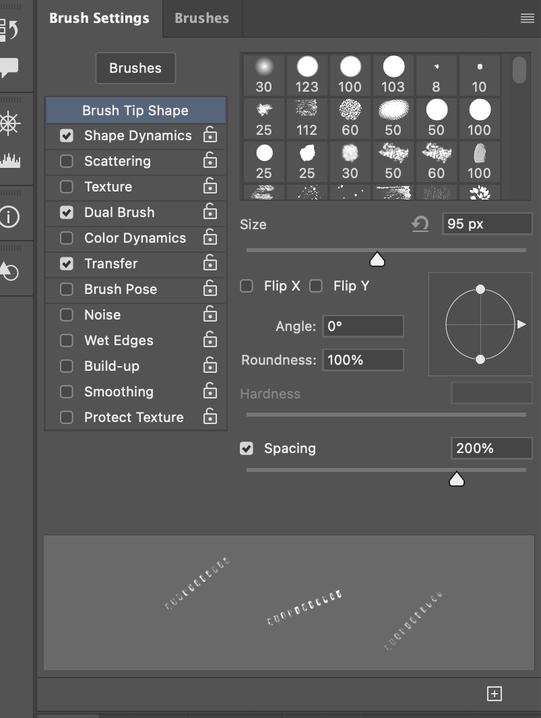Enable the Scattering checkbox

67,161
